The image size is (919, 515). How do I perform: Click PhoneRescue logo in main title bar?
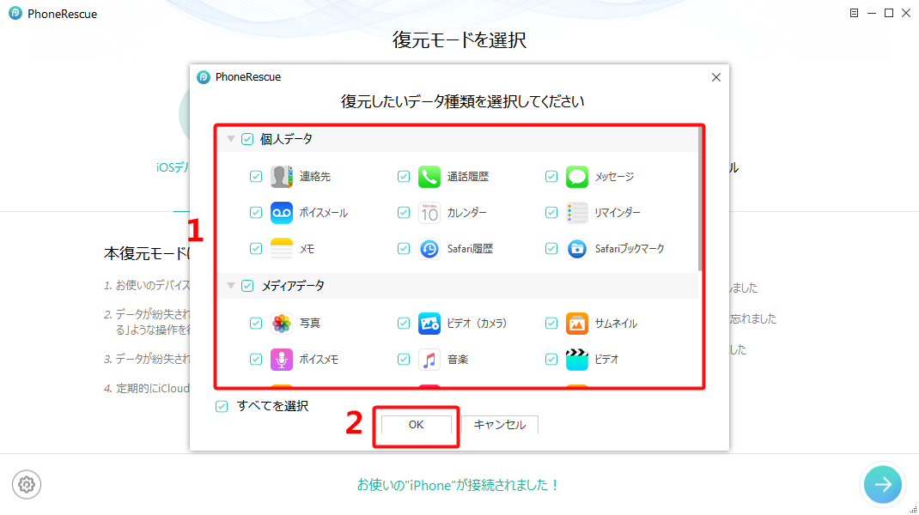pos(15,13)
